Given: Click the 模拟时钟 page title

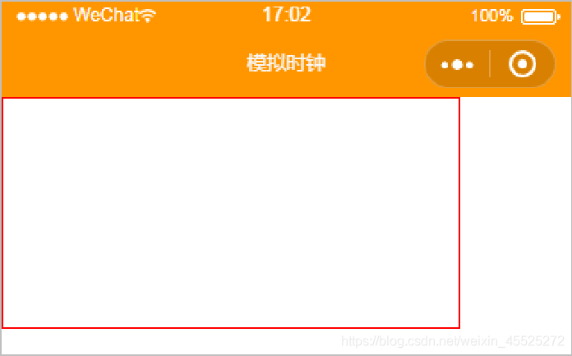Looking at the screenshot, I should [286, 62].
